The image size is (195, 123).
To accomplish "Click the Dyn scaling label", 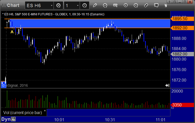I will coord(6,119).
